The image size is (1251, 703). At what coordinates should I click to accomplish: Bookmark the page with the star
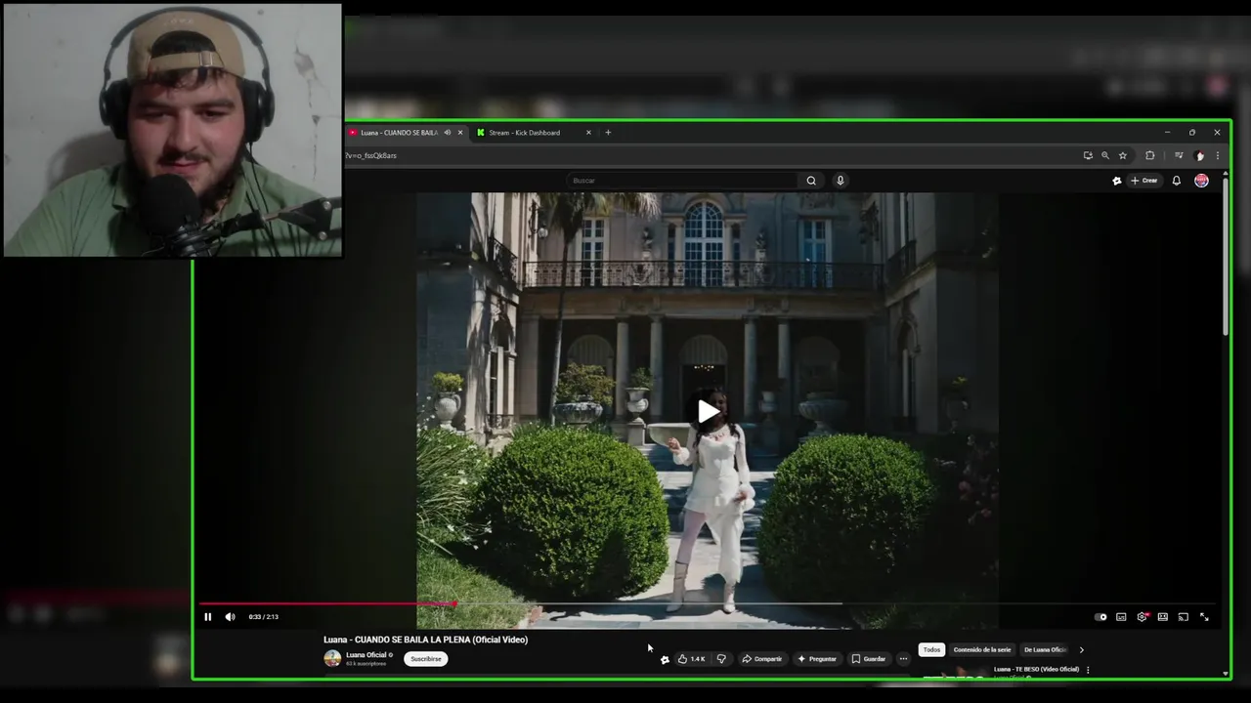pyautogui.click(x=1123, y=155)
